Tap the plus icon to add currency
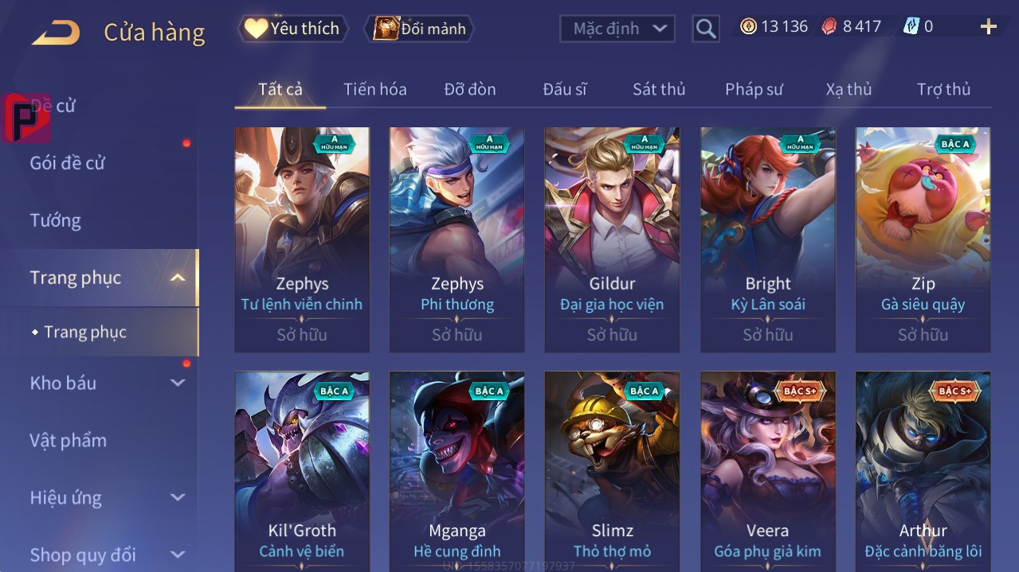Screen dimensions: 1019x572 tap(989, 27)
